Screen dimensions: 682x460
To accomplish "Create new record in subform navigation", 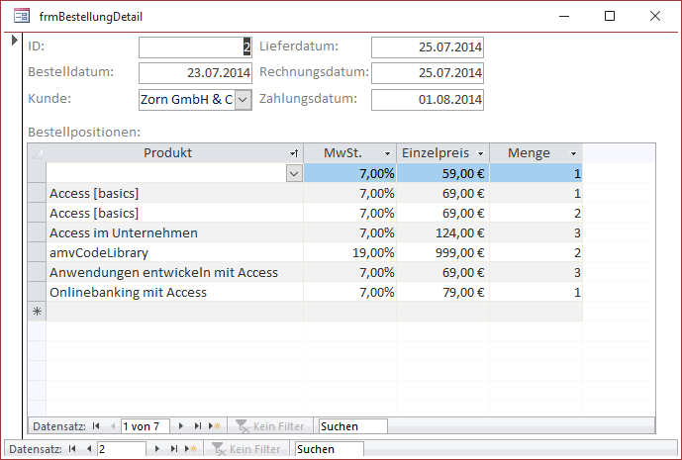I will point(215,426).
